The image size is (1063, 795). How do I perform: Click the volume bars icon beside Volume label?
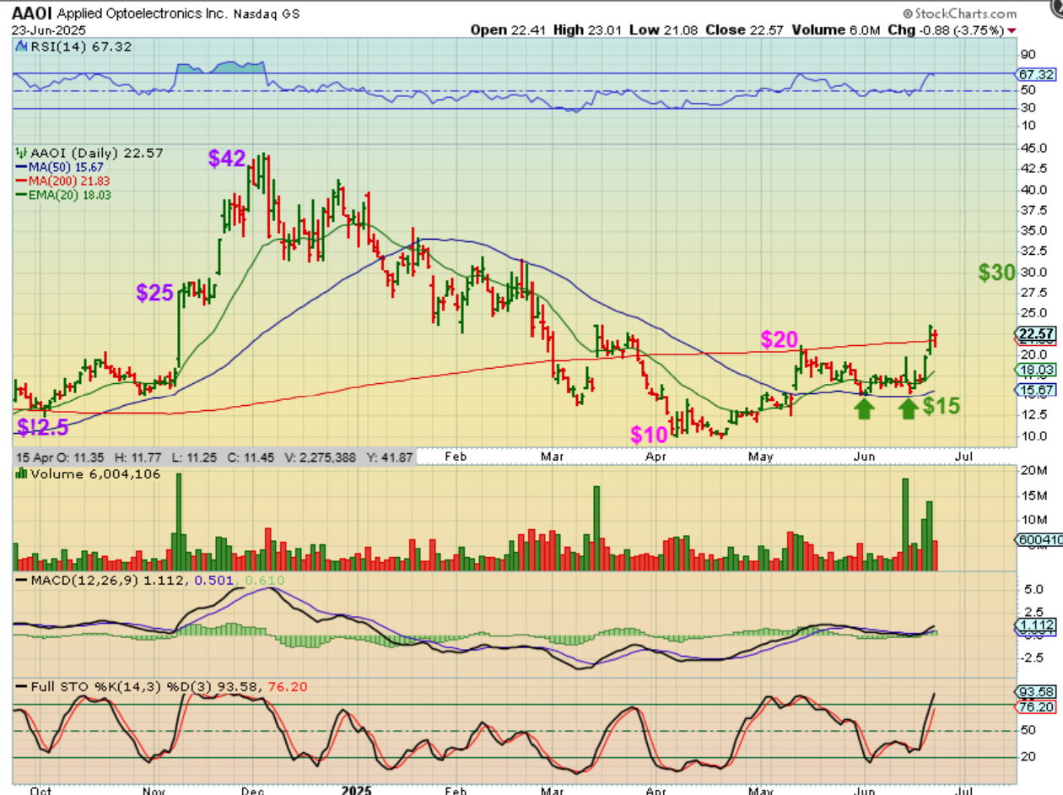(x=22, y=473)
